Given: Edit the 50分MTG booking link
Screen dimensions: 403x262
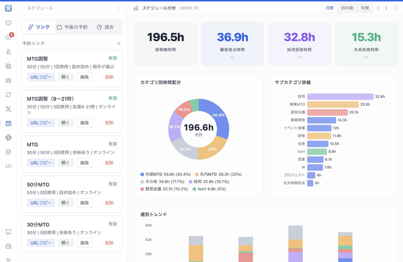Looking at the screenshot, I should 85,203.
